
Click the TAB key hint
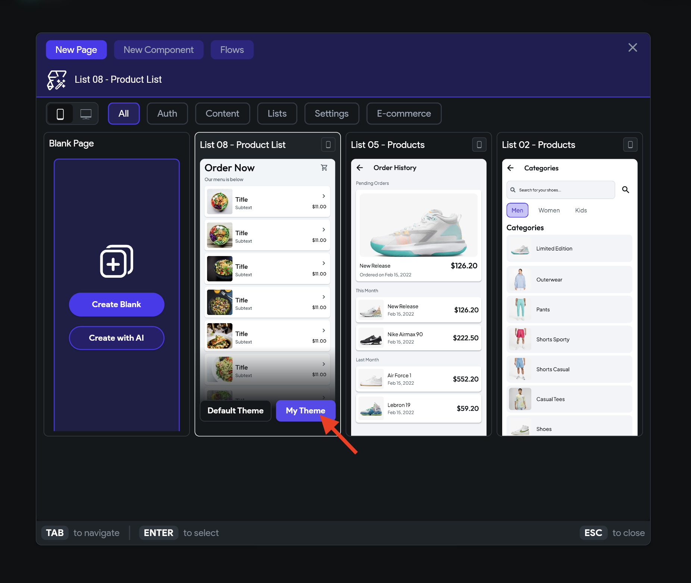(x=55, y=533)
